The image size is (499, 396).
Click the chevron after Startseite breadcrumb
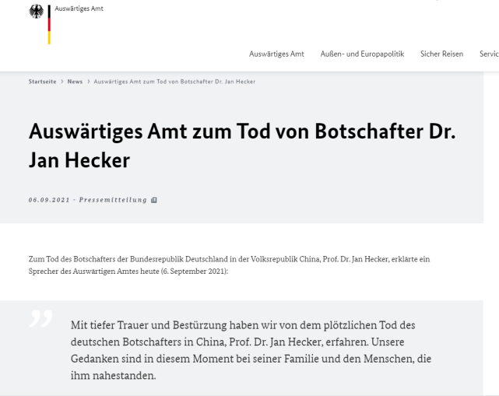coord(62,82)
